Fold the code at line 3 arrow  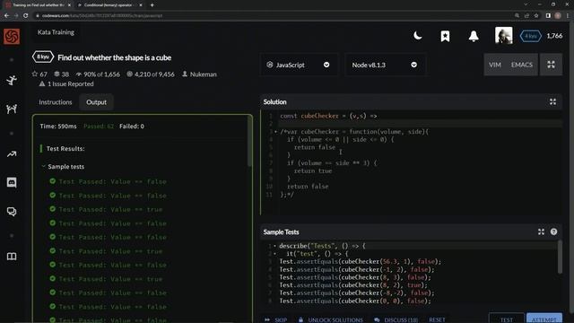(275, 132)
